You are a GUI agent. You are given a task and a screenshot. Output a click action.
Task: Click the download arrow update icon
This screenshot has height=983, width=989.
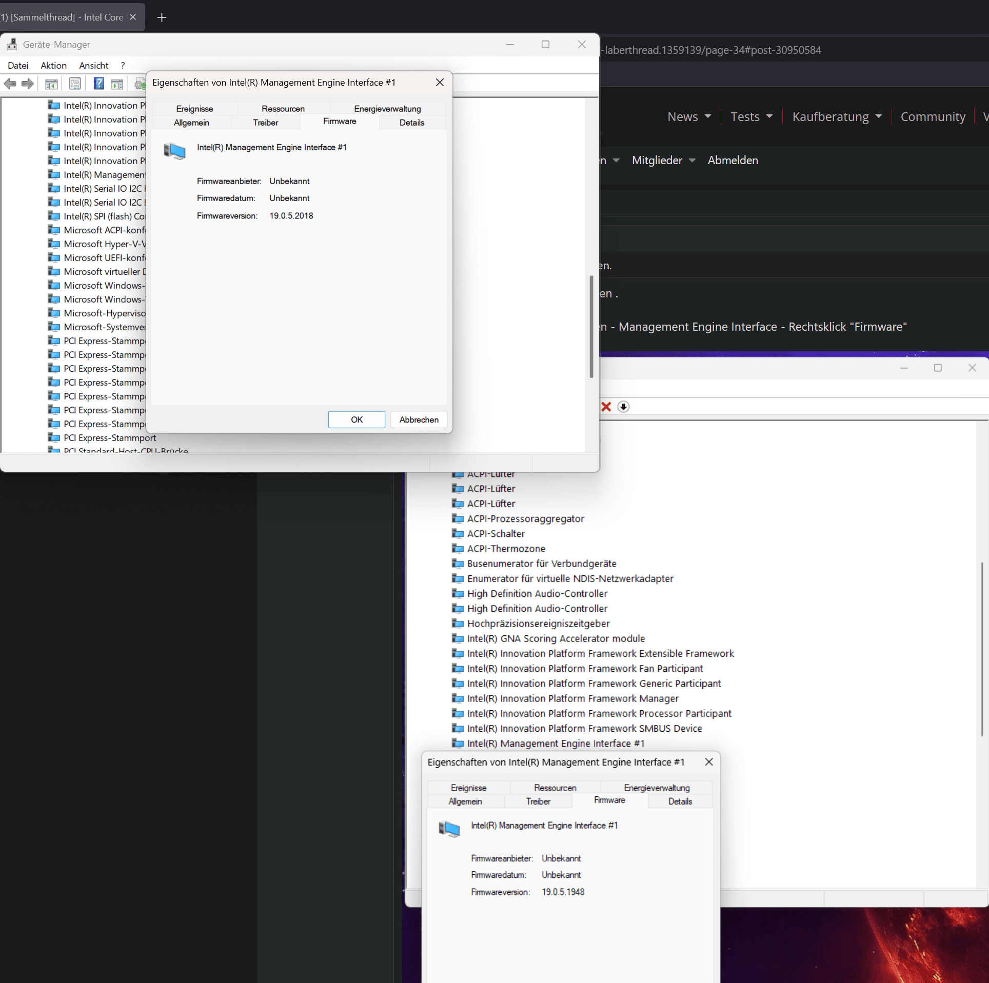tap(623, 407)
